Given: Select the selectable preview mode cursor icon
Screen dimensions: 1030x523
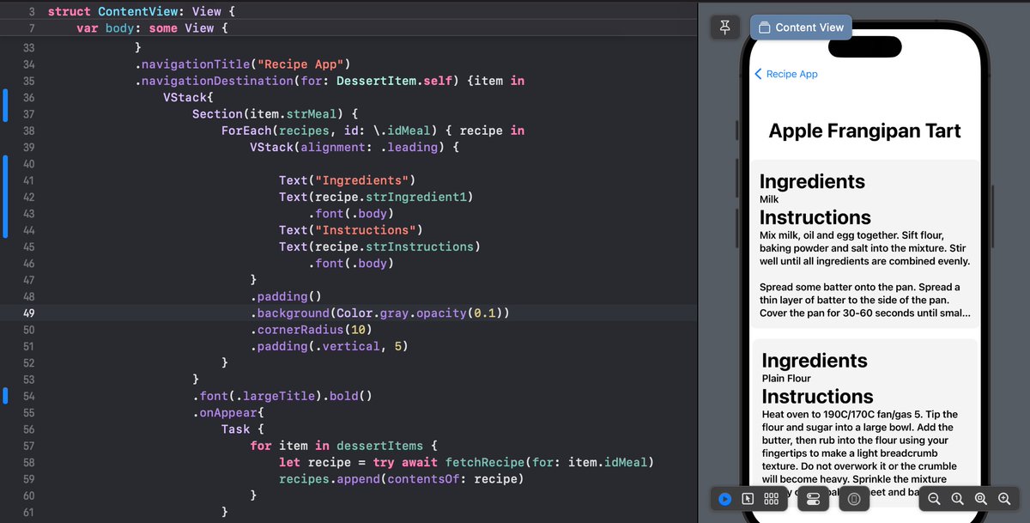Looking at the screenshot, I should click(747, 498).
